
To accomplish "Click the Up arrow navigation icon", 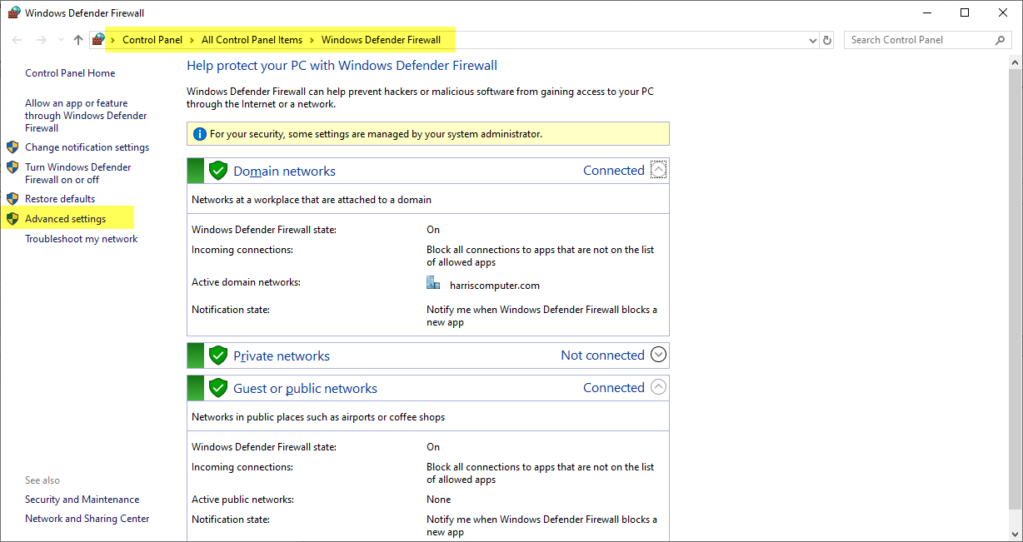I will pyautogui.click(x=78, y=40).
